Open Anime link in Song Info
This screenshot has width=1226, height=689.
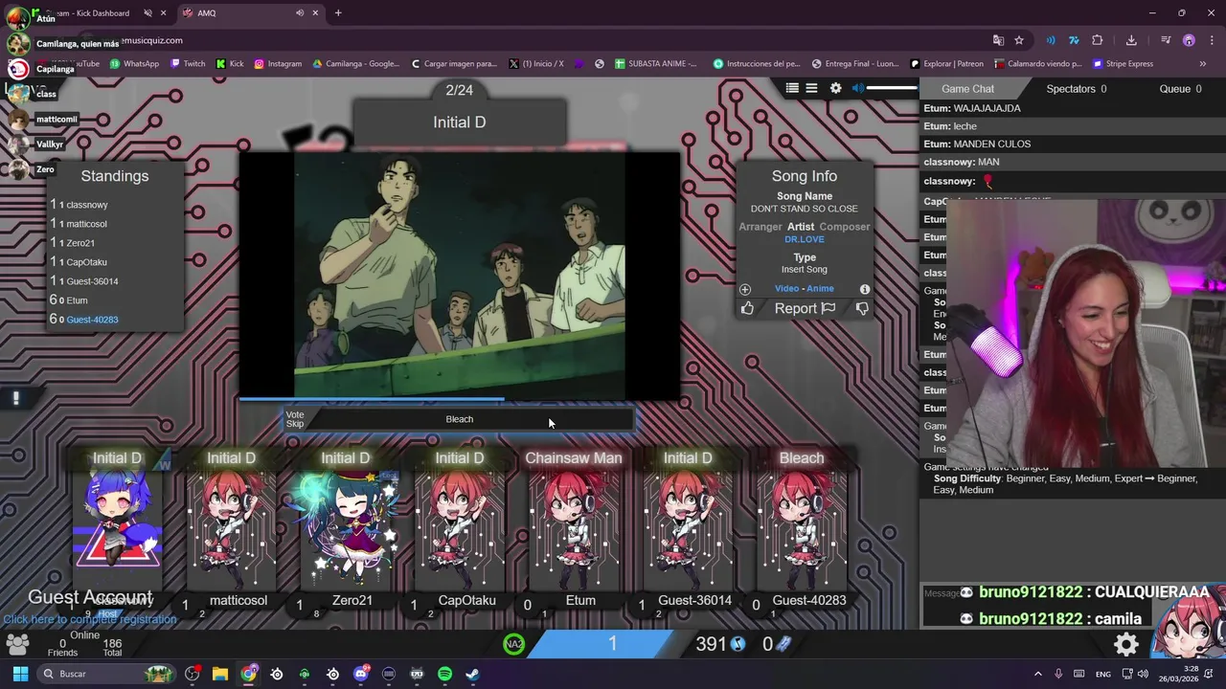click(820, 288)
